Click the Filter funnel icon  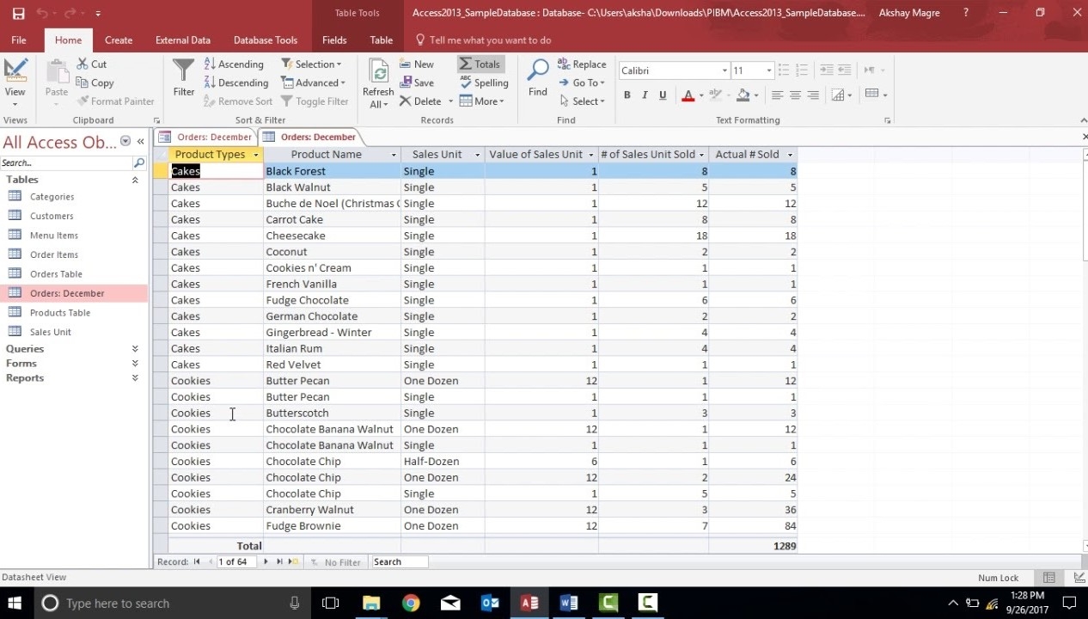pos(184,77)
